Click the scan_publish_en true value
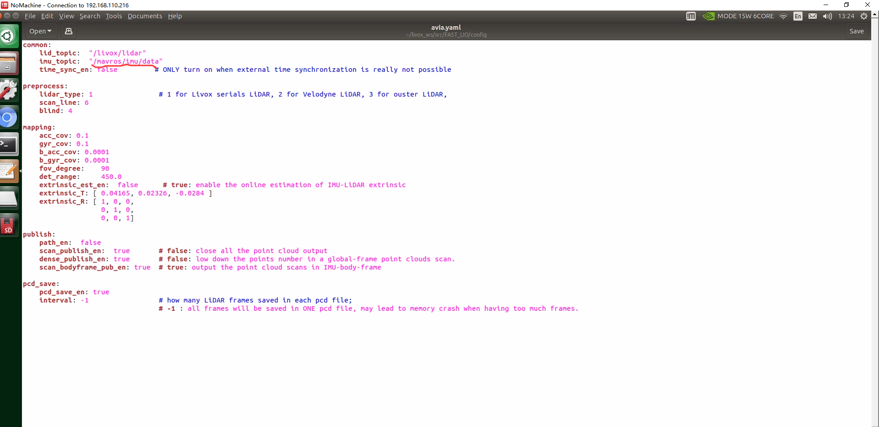Viewport: 879px width, 427px height. [x=122, y=251]
